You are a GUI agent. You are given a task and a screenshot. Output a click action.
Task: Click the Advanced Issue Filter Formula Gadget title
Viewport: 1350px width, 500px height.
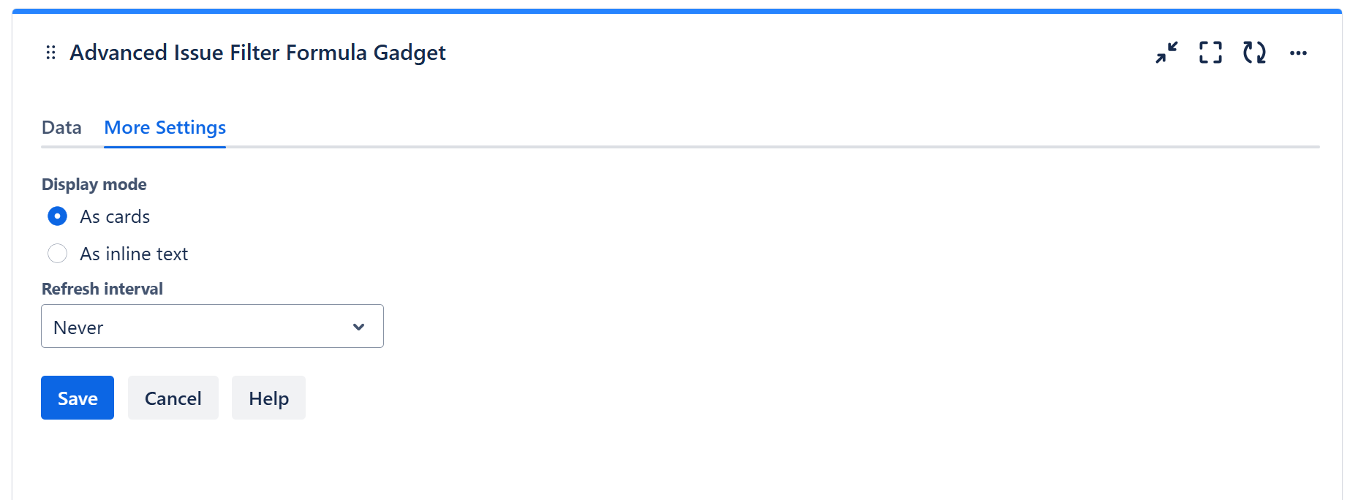click(257, 53)
